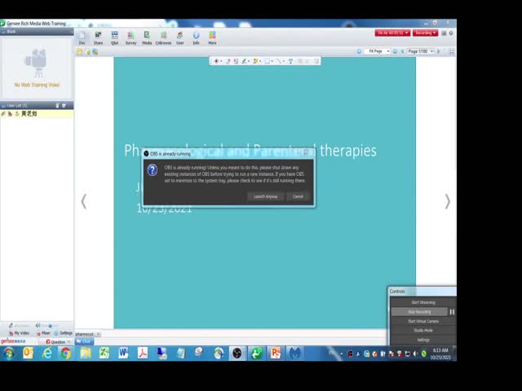The image size is (522, 391).
Task: Click Launch Anyway in OBS dialog
Action: [266, 196]
